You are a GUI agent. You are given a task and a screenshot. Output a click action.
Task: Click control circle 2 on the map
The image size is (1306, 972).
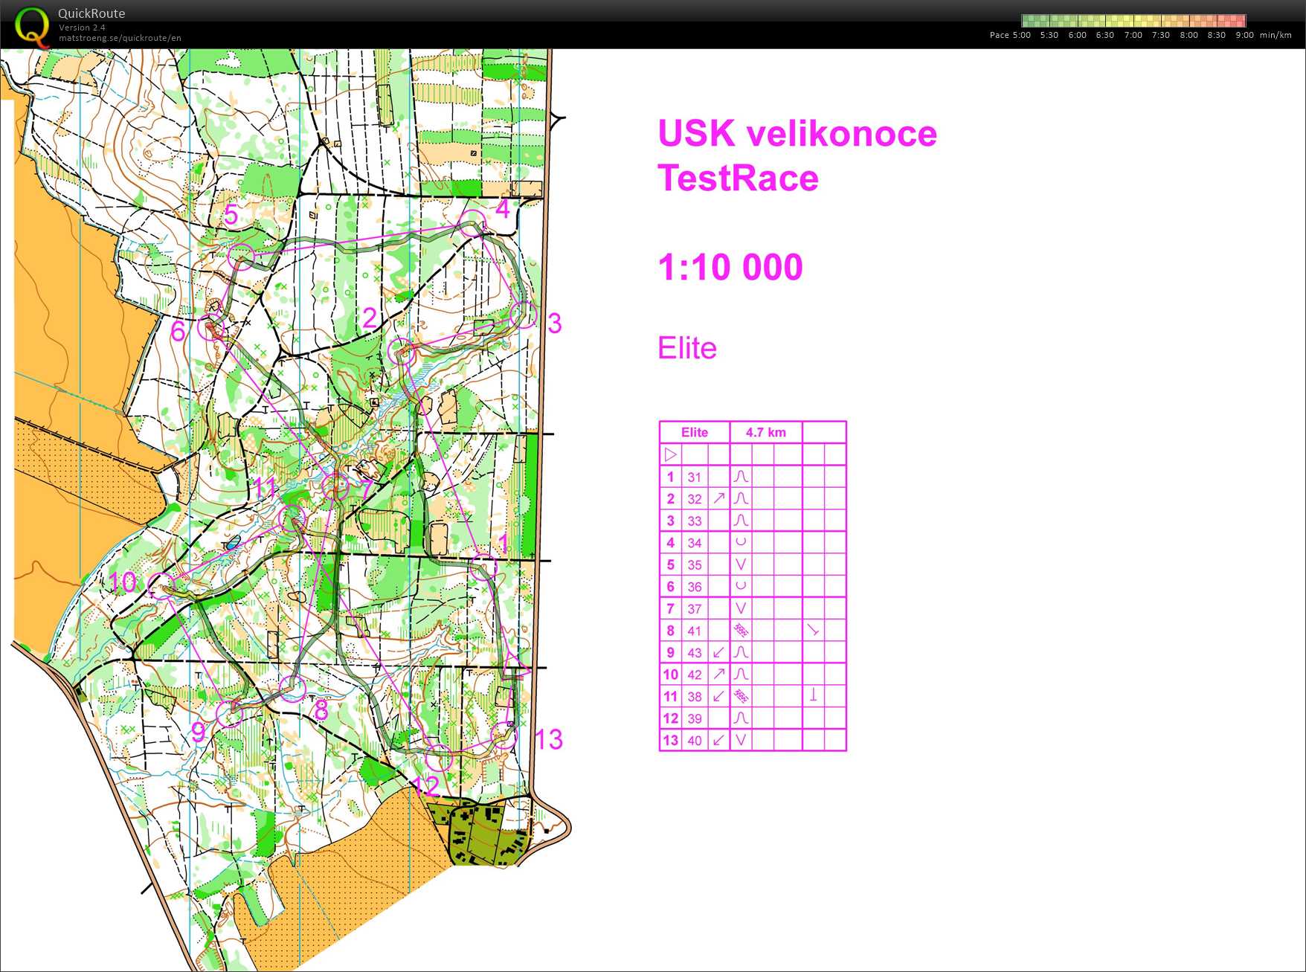pyautogui.click(x=402, y=351)
